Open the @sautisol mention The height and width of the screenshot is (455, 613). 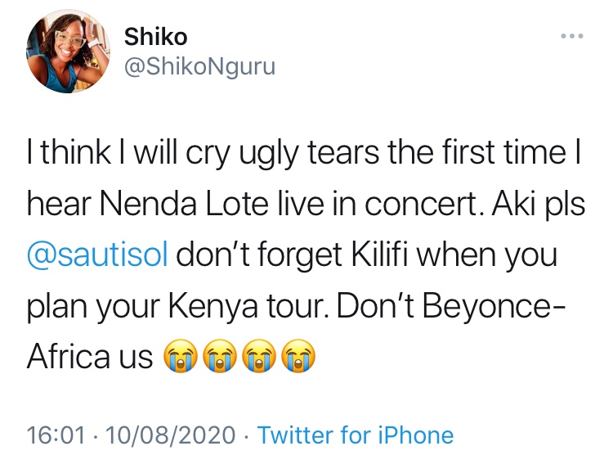click(98, 257)
